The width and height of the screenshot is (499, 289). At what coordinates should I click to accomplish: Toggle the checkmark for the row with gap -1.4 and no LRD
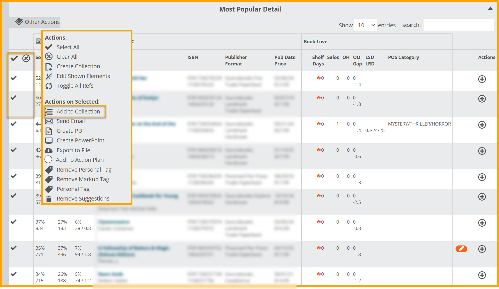pyautogui.click(x=13, y=78)
